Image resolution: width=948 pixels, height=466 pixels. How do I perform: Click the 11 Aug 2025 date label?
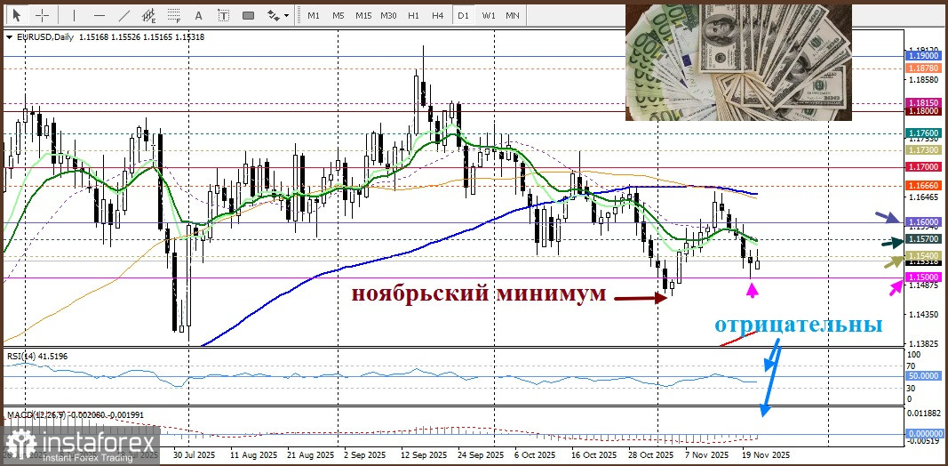click(x=254, y=454)
